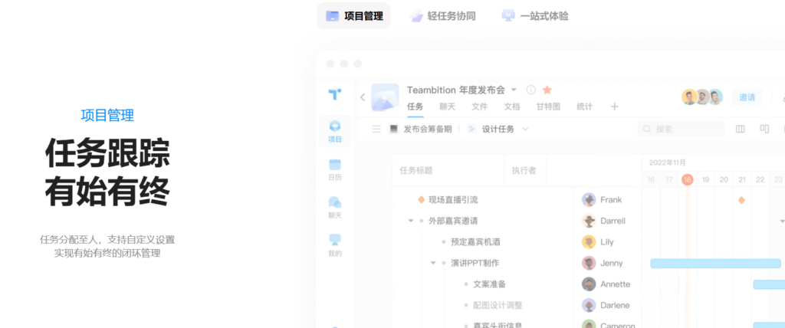785x328 pixels.
Task: Select the 项目管理 feature tab
Action: [x=353, y=16]
